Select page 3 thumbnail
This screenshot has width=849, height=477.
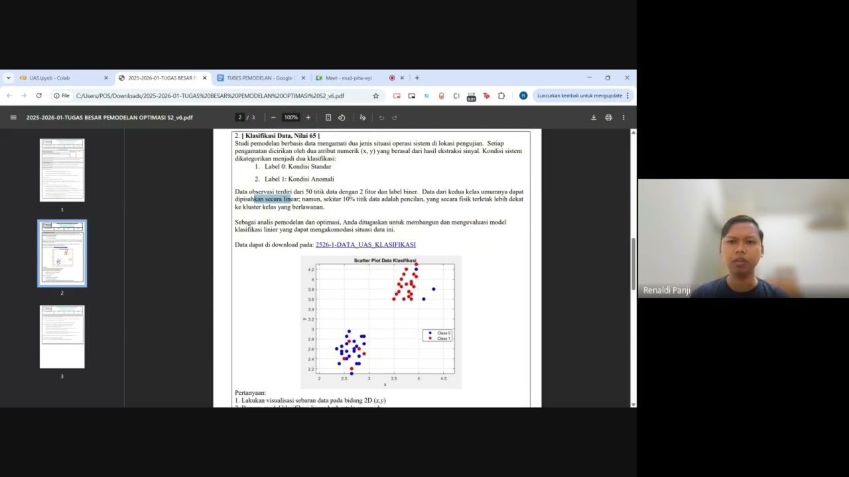click(x=62, y=337)
